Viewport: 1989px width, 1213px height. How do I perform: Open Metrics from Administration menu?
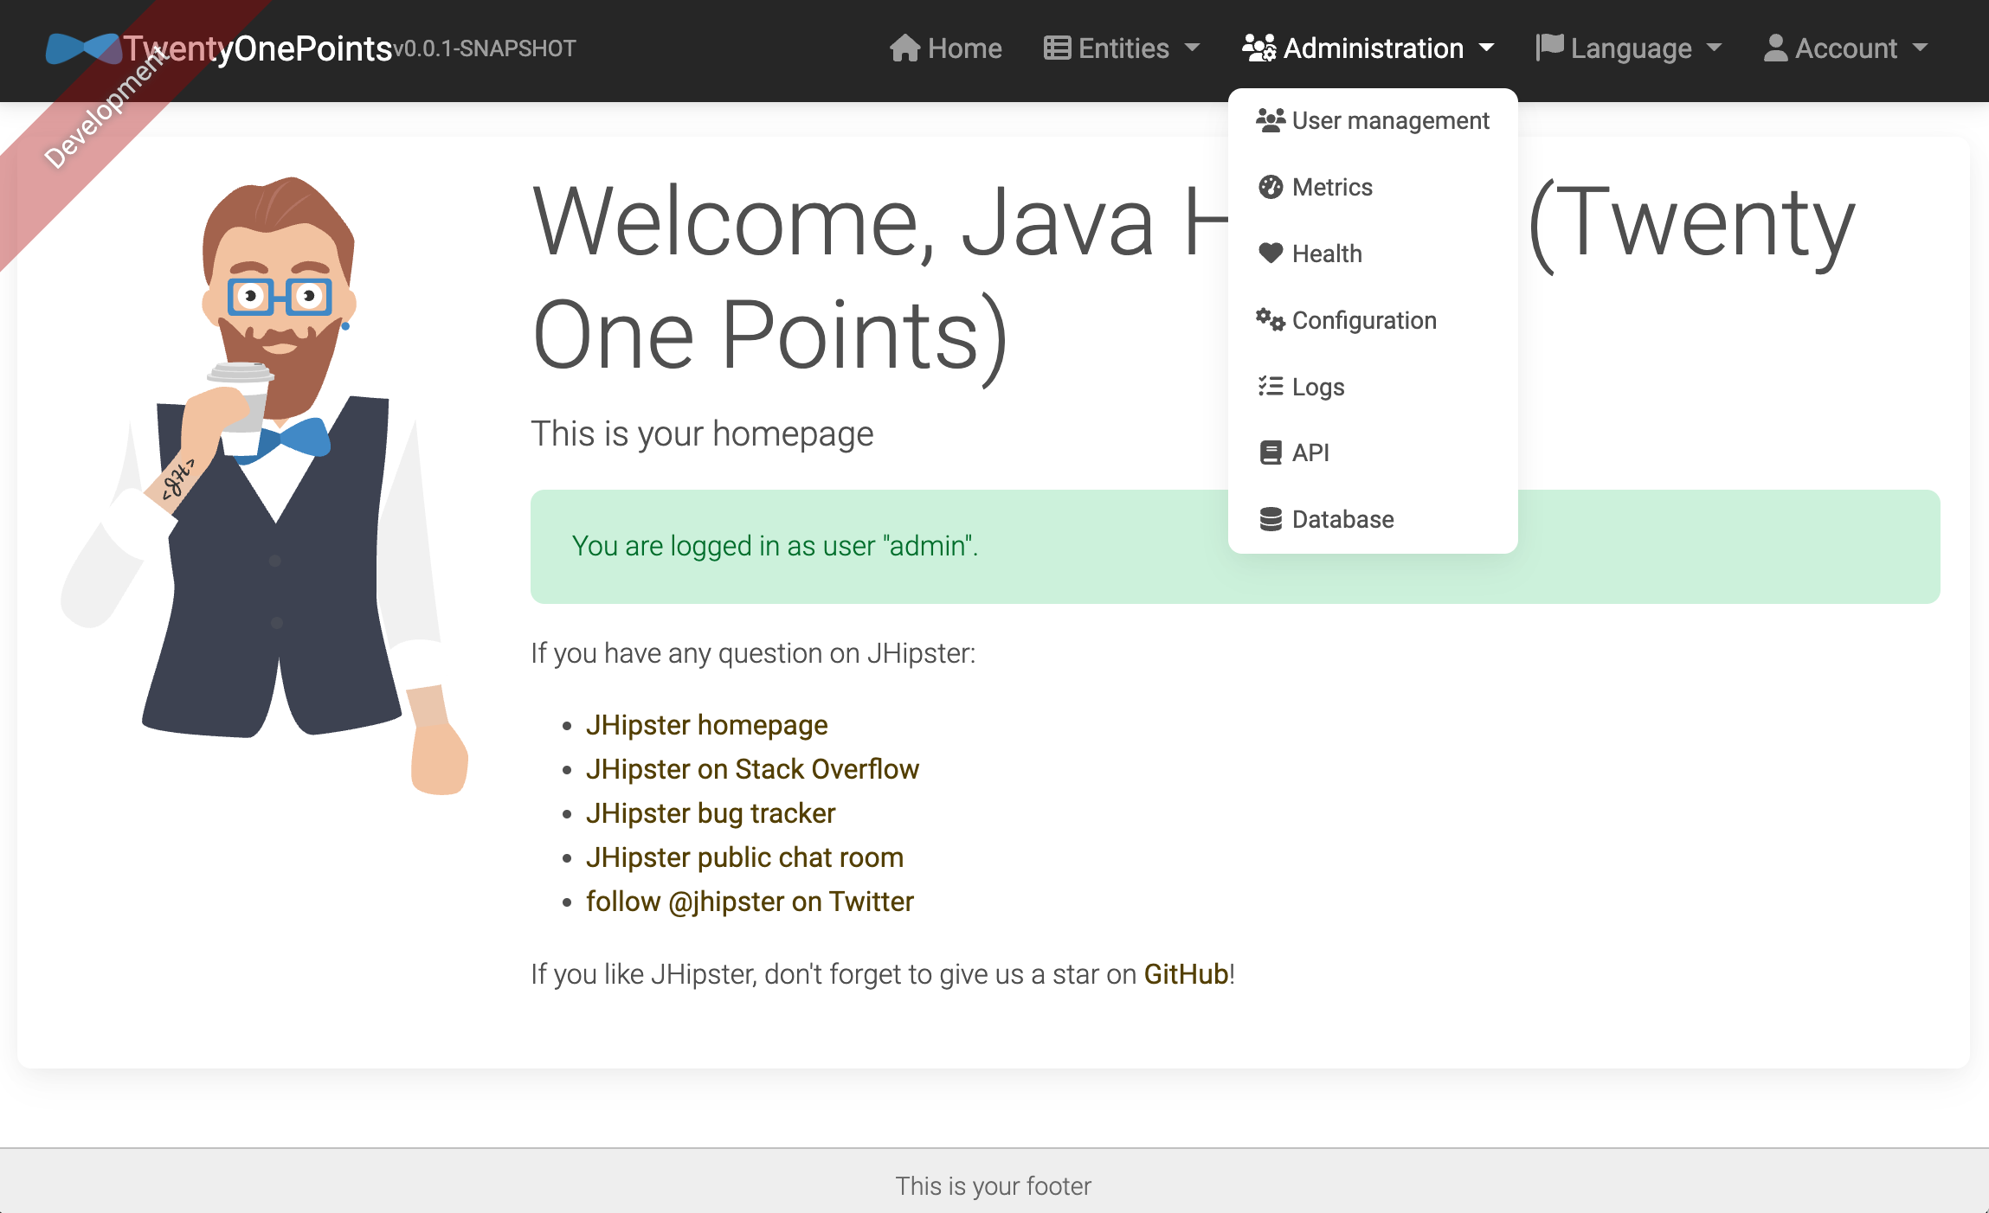point(1373,187)
